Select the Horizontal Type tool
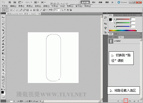143x103 pixels. [3, 67]
